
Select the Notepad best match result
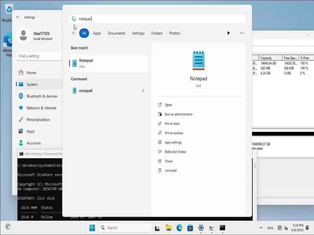tap(109, 63)
